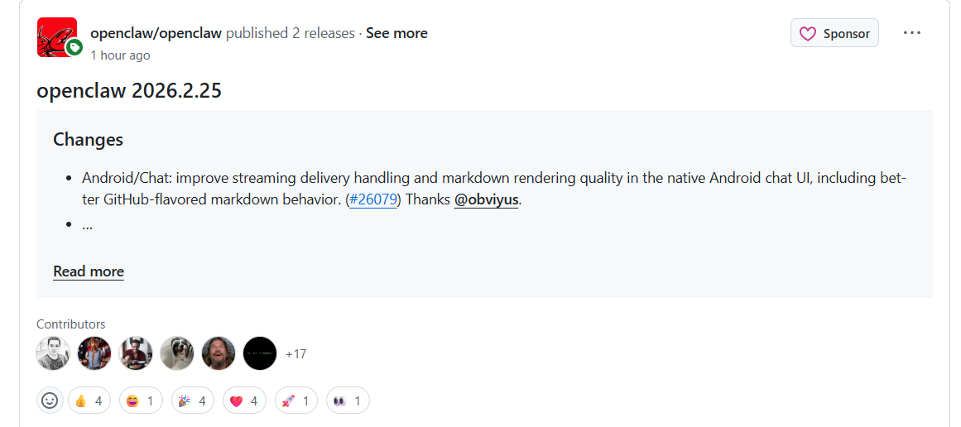
Task: Select the dog photo contributor avatar
Action: 177,353
